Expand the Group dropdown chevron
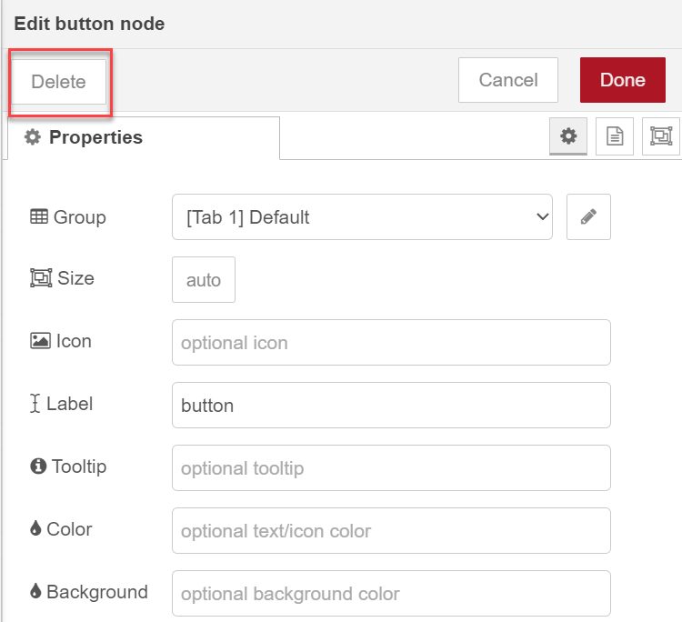The height and width of the screenshot is (622, 682). coord(542,216)
